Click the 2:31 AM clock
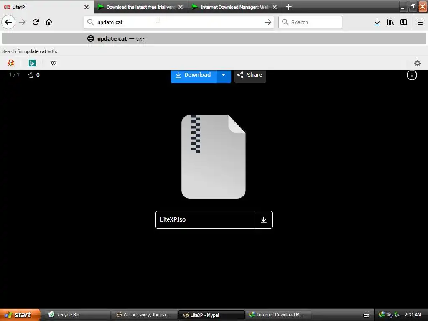Viewport: 428px width, 321px height. [413, 315]
